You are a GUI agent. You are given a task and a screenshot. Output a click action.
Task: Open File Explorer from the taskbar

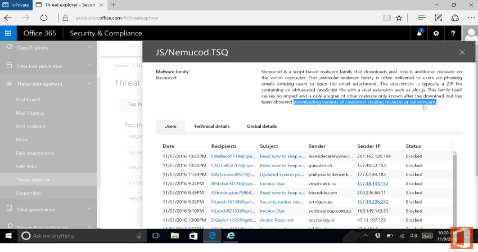[174, 236]
